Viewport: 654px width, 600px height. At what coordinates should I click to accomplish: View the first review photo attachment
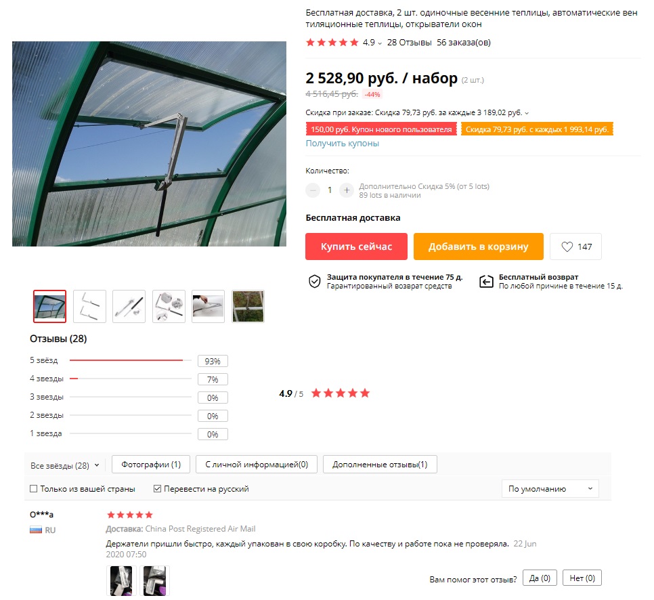[121, 580]
